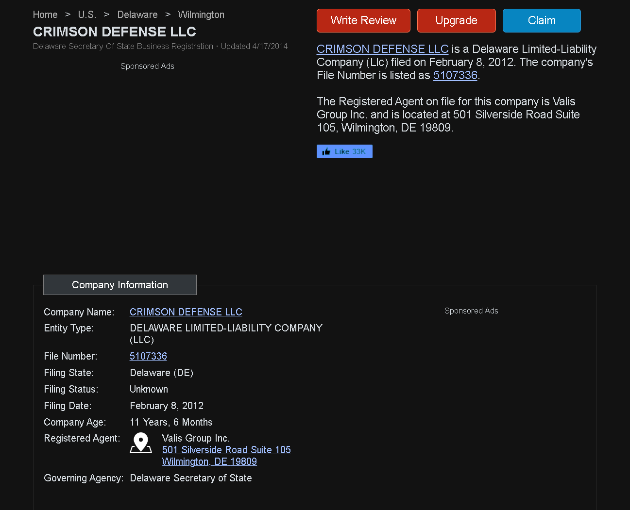The height and width of the screenshot is (510, 630).
Task: Open 501 Silverside Road Suite 105 address link
Action: (226, 450)
